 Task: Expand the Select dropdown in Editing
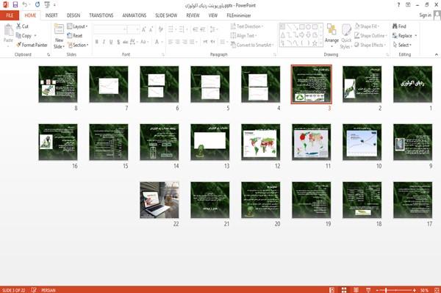402,45
